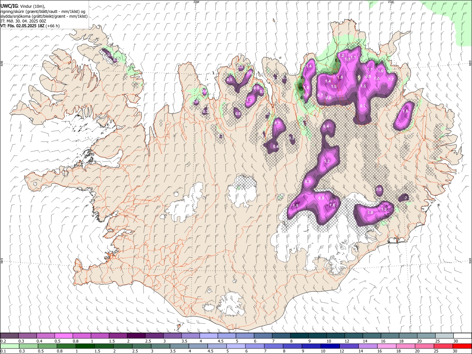The height and width of the screenshot is (354, 472).
Task: Pick the 0.4–0.5 orchid swatch in upper scale
Action: (45, 336)
